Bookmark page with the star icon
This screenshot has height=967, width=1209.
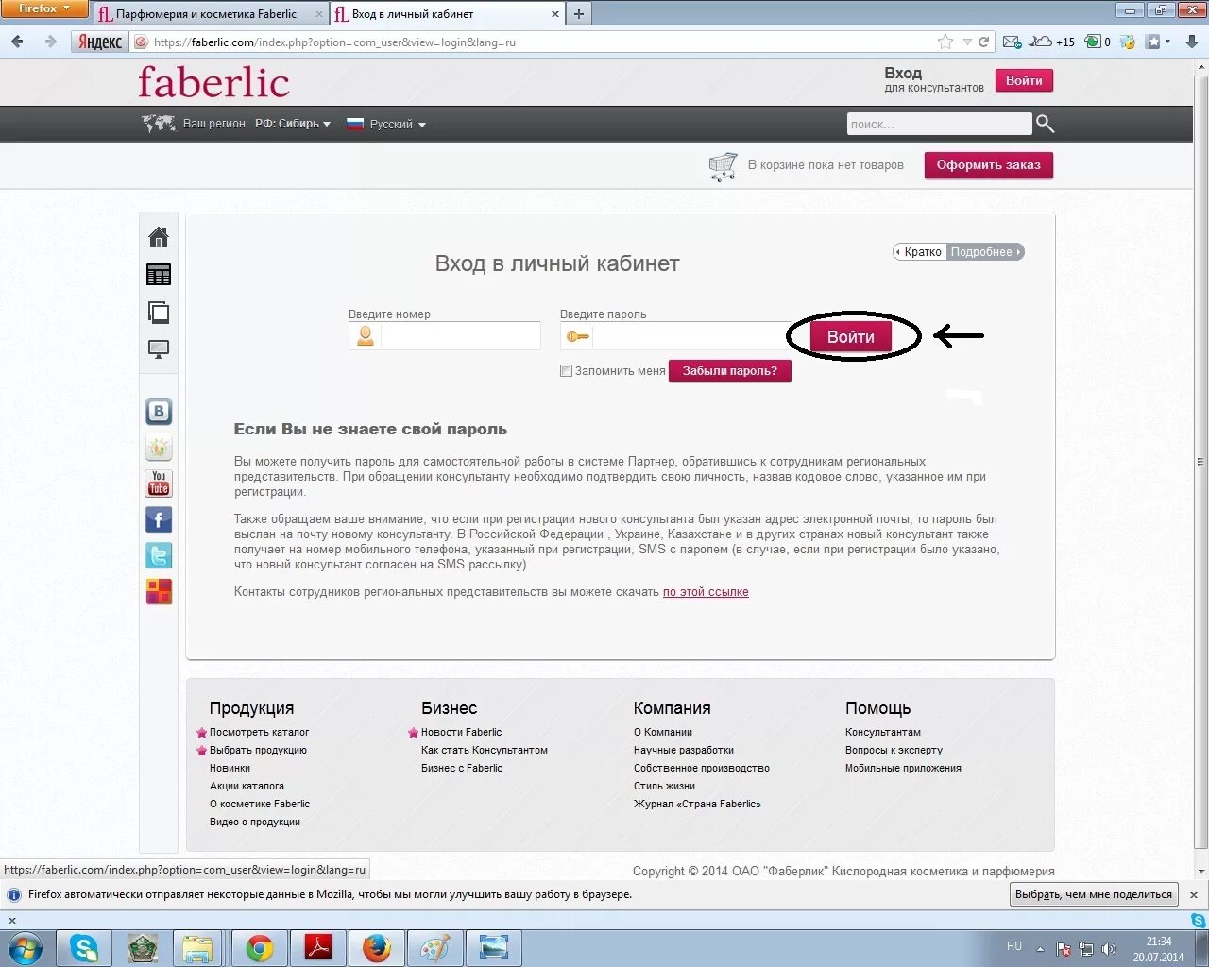pos(945,42)
